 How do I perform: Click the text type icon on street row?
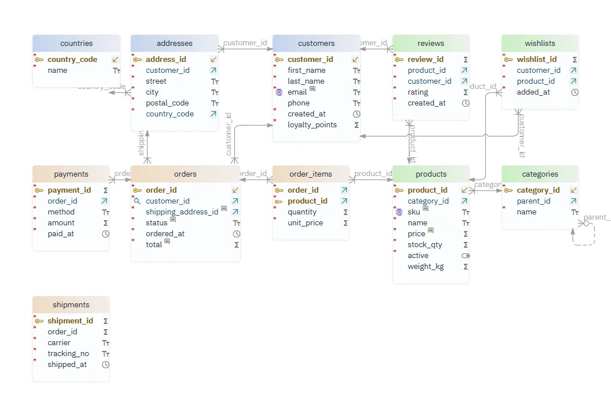click(215, 81)
